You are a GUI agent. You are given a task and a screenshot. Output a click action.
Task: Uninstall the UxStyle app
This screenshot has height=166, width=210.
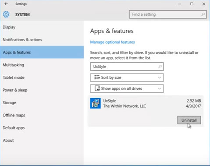tap(189, 120)
